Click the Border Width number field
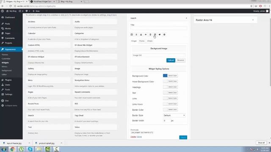Viewport: 271px width, 152px height. [166, 121]
